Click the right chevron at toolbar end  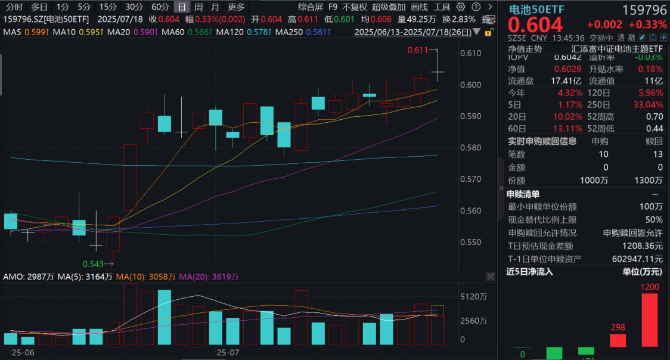(x=490, y=7)
